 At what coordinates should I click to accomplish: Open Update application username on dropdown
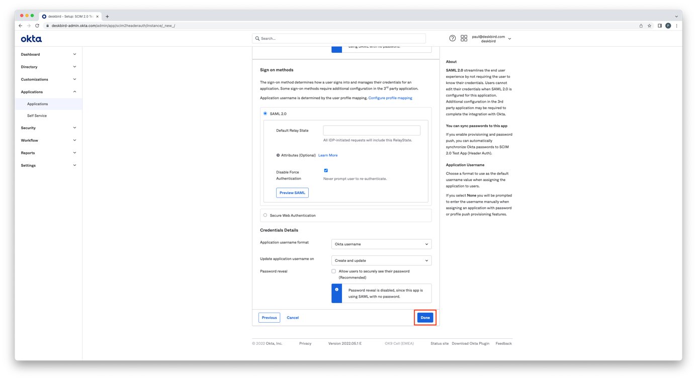click(x=381, y=260)
